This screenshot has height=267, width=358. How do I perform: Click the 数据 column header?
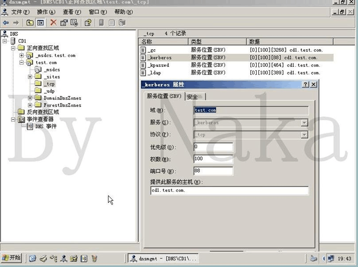tap(254, 42)
